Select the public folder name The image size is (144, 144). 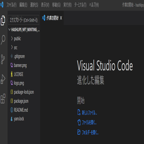tap(17, 39)
